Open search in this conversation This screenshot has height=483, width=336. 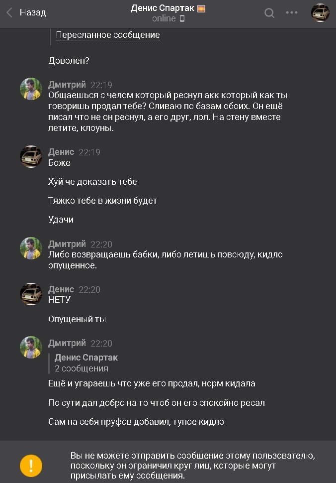coord(269,13)
